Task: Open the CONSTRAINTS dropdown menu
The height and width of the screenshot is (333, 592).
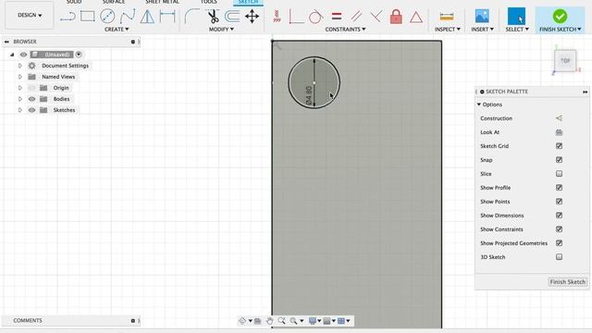Action: pos(345,29)
